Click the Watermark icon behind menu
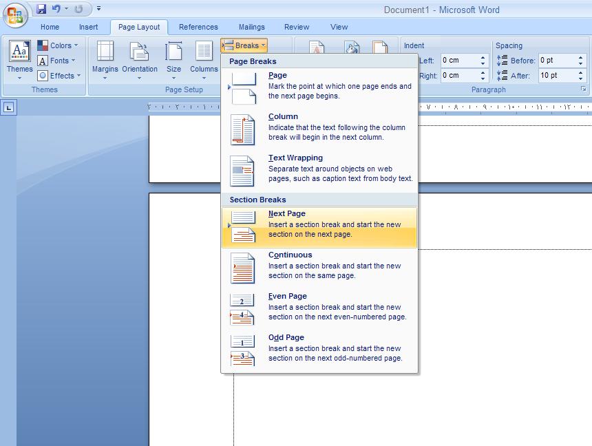Image resolution: width=592 pixels, height=446 pixels. click(317, 47)
